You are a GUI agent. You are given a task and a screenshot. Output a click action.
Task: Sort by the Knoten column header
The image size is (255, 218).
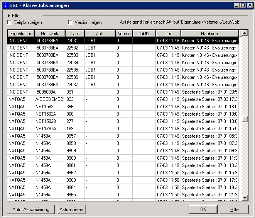124,33
